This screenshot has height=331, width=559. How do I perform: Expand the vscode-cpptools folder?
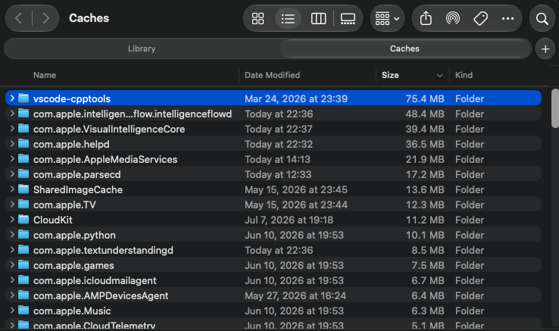click(x=12, y=98)
